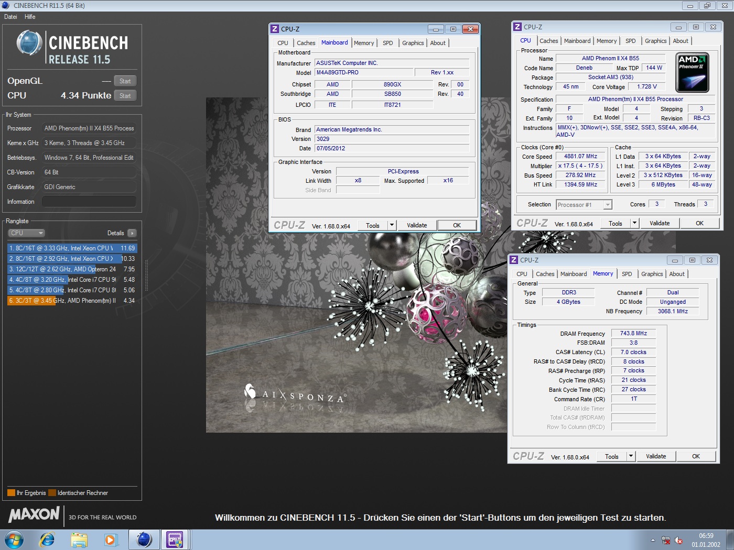Expand Tools dropdown arrow in top-right CPU-Z window
The image size is (734, 550).
tap(634, 223)
